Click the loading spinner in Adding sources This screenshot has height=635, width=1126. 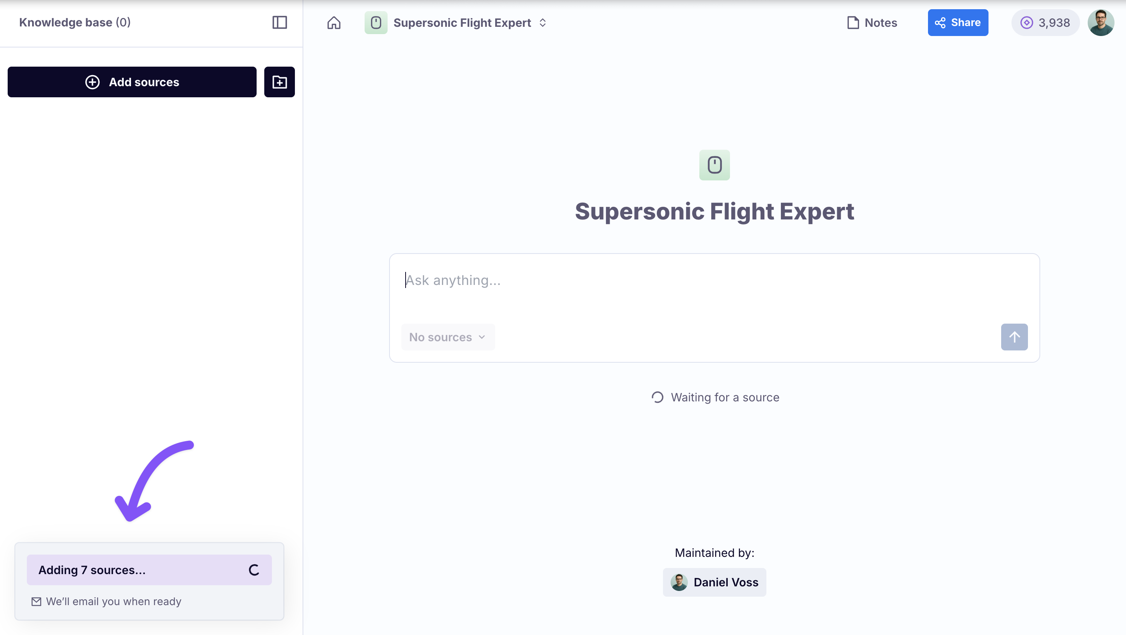254,570
